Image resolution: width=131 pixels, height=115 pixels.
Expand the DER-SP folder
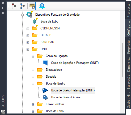(x=28, y=36)
